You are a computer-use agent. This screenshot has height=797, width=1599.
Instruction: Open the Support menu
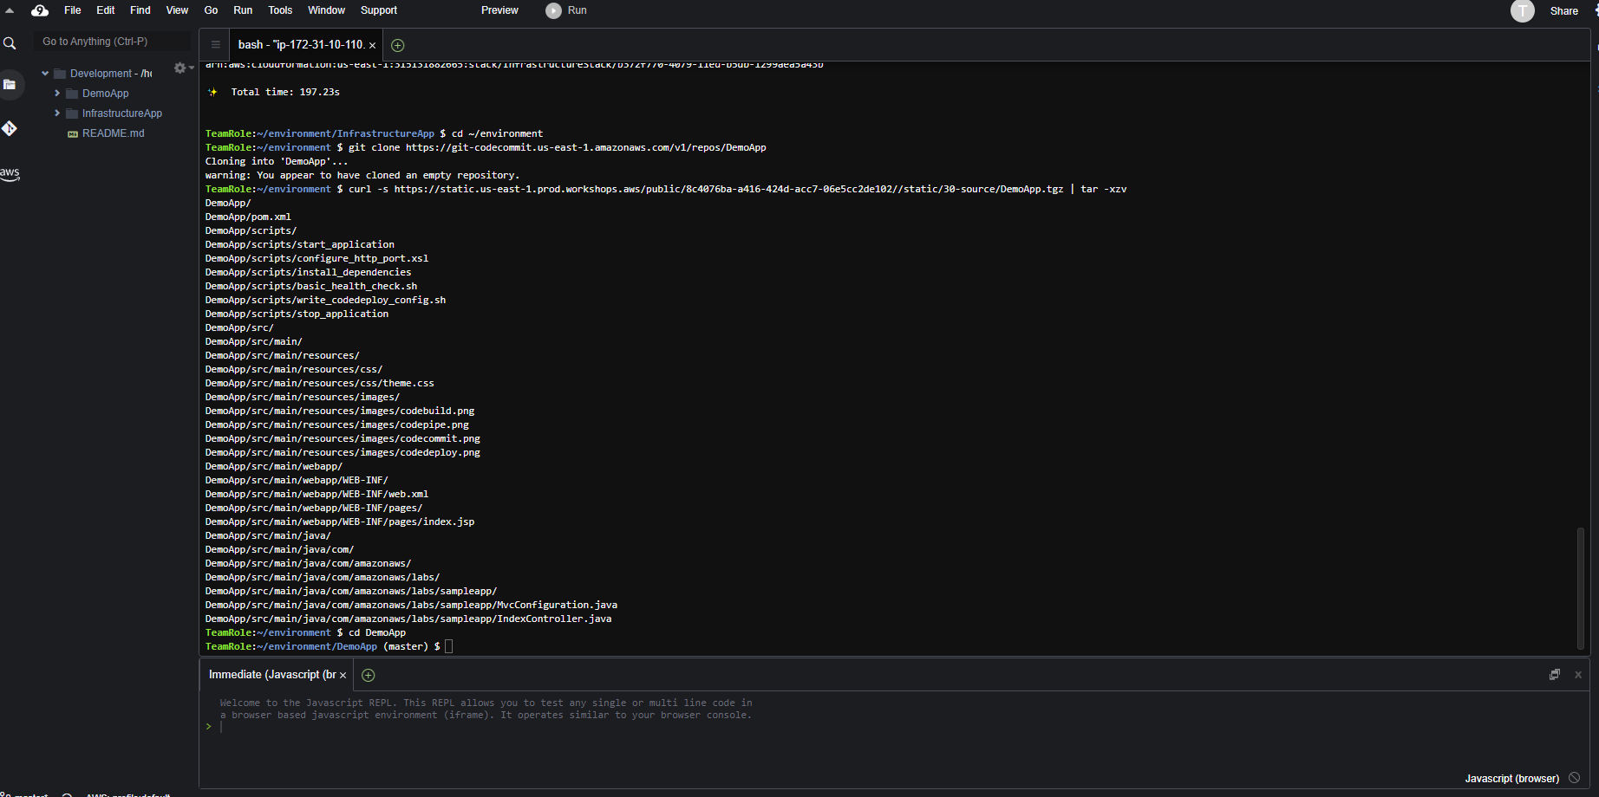click(379, 10)
